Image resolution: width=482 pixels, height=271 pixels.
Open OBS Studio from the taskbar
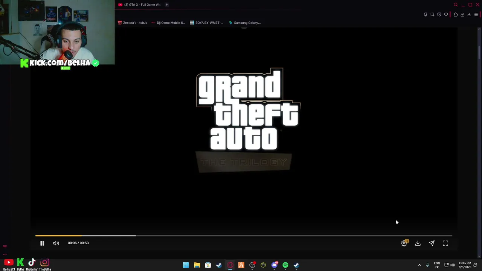click(252, 265)
